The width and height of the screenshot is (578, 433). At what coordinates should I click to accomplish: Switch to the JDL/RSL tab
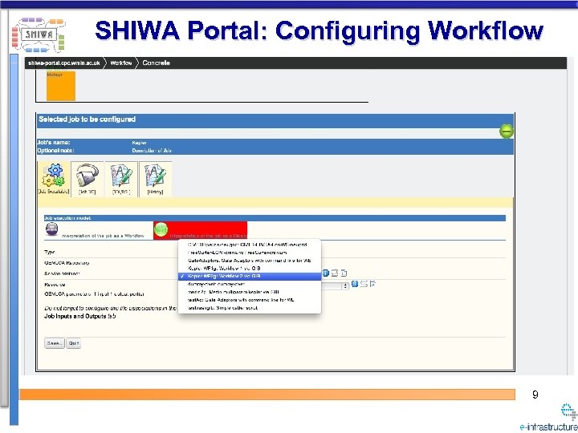121,180
